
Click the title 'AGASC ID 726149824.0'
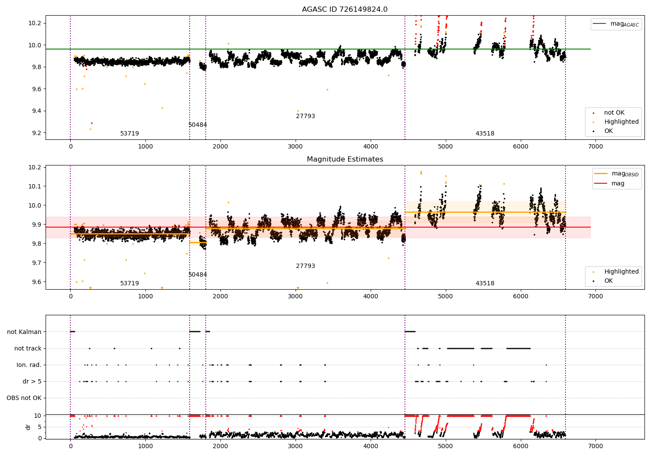point(345,9)
